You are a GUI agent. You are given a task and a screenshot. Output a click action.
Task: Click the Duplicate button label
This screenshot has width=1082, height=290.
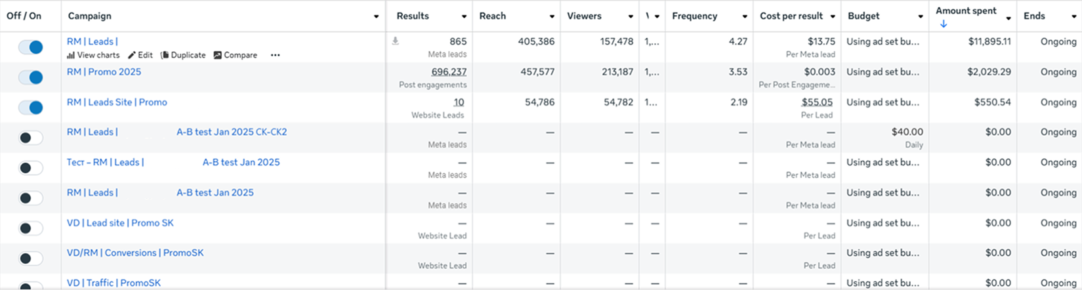tap(188, 55)
